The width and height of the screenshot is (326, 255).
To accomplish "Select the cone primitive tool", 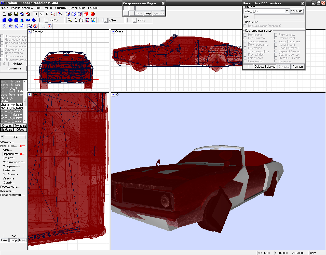I will (x=22, y=20).
